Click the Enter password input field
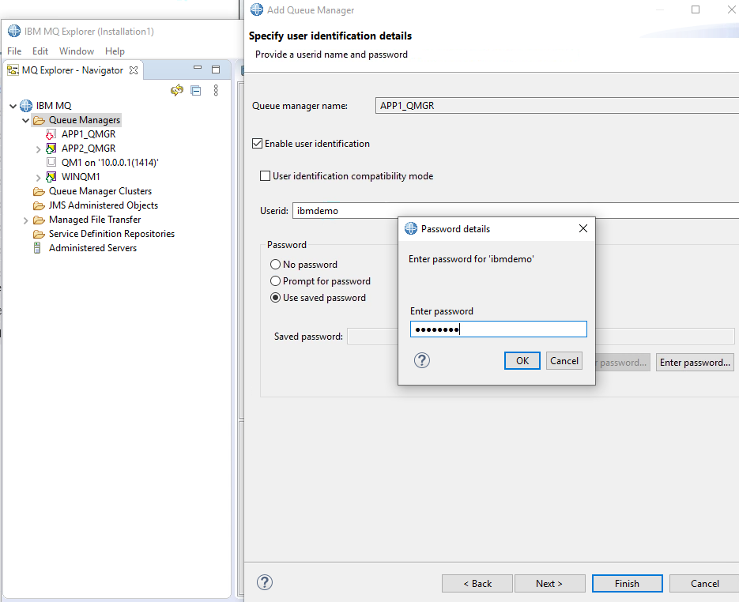 (x=499, y=329)
